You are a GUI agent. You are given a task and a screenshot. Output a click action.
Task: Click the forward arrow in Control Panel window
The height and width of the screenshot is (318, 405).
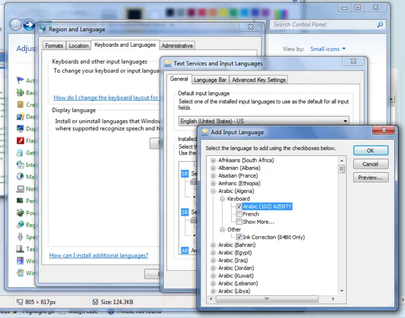point(29,25)
